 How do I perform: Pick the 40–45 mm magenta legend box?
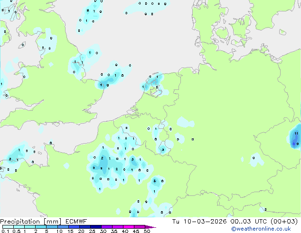(129, 227)
